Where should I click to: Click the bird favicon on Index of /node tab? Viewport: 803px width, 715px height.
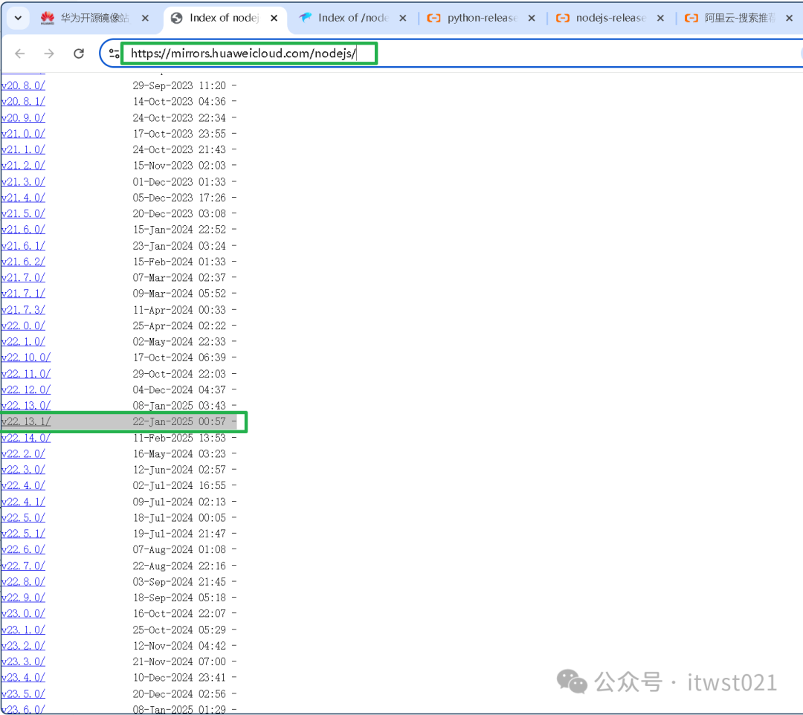click(306, 18)
